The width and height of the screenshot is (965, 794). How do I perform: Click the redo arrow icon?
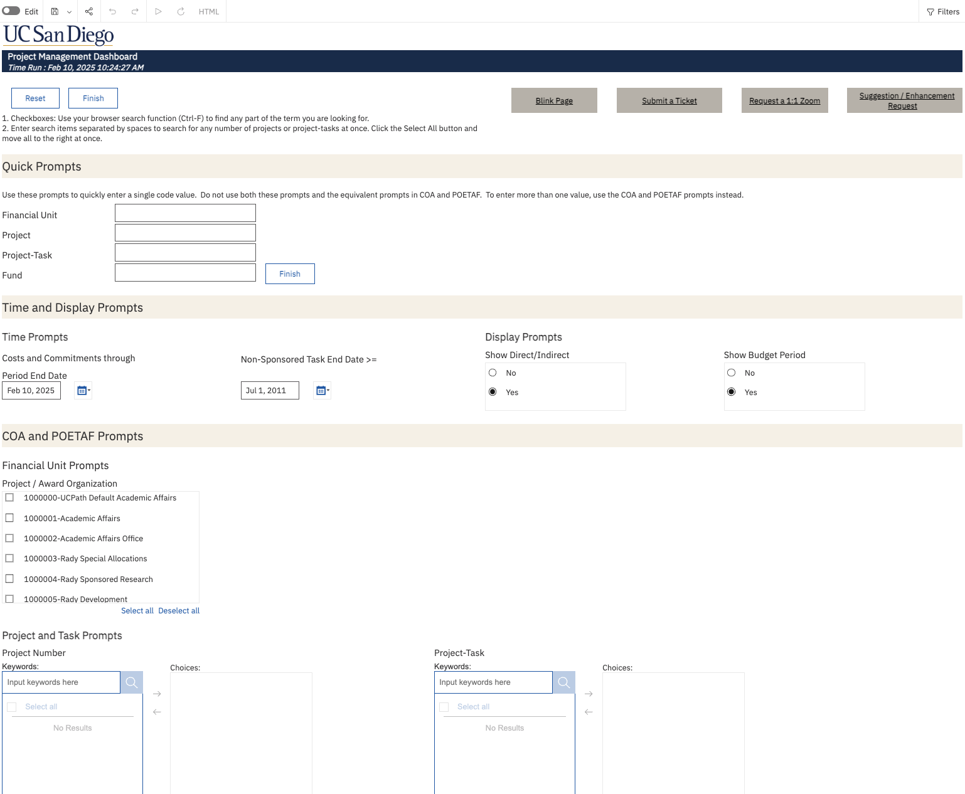[135, 11]
